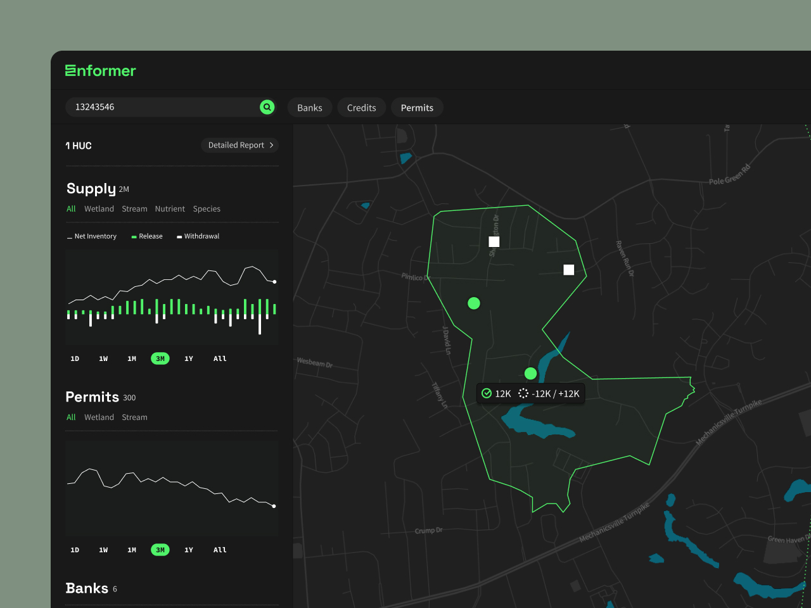Click the Pimlico Dr map label

416,277
